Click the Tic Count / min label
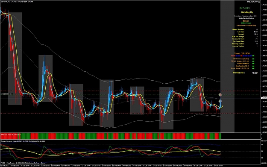 238,39
